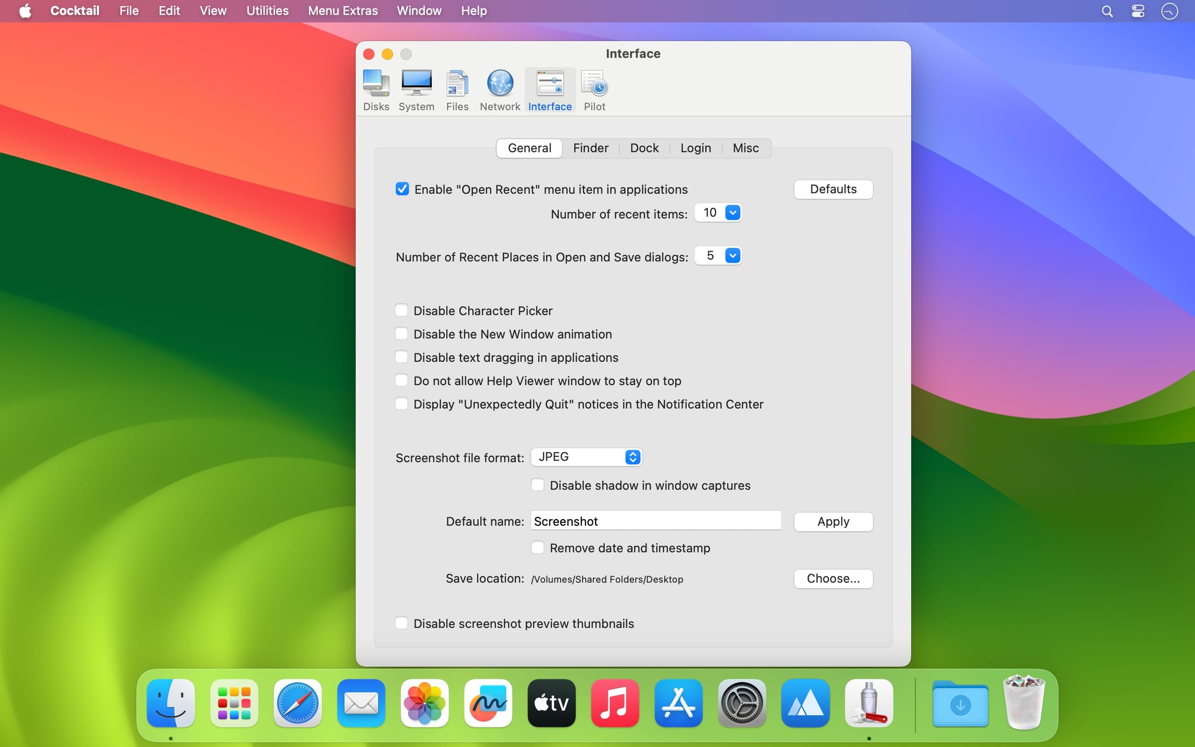Open the Apple menu
This screenshot has width=1195, height=747.
[x=25, y=11]
